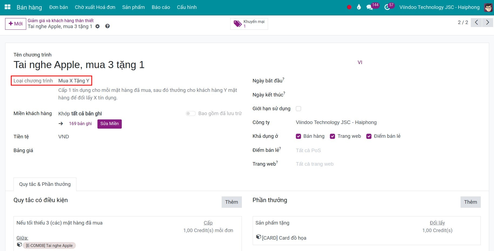Open the messages chat icon
Screen dimensions: 494x251
[370, 7]
